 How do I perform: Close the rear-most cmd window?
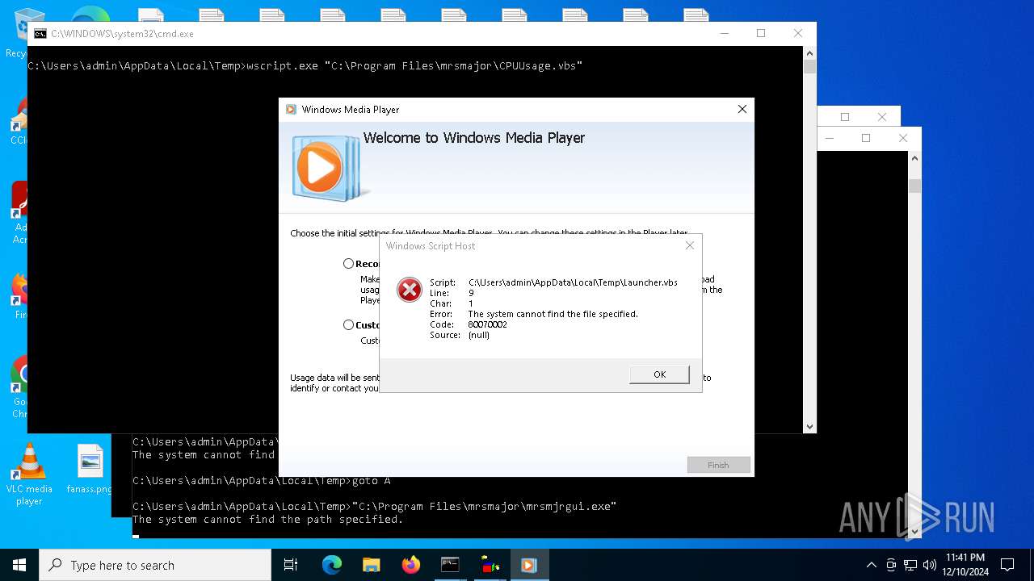pyautogui.click(x=881, y=117)
